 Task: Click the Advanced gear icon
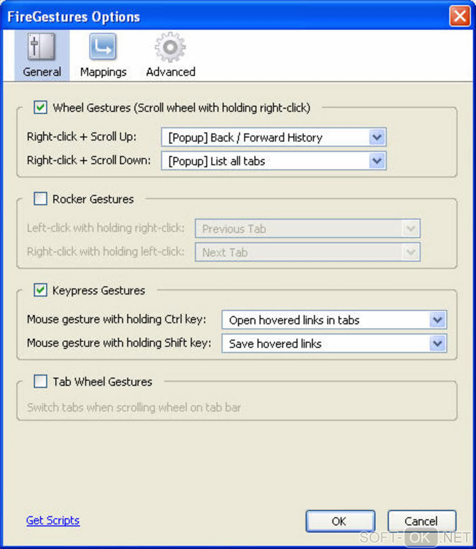click(x=170, y=47)
